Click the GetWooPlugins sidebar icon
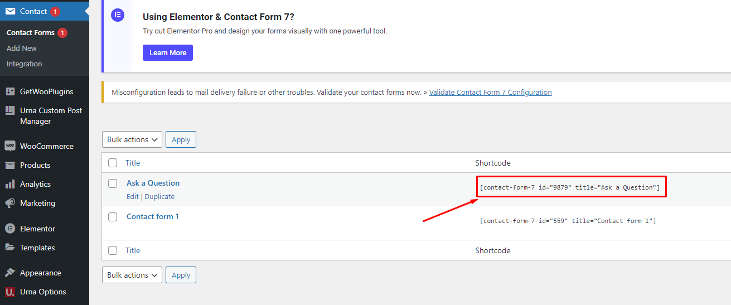Viewport: 731px width, 305px height. (x=10, y=91)
